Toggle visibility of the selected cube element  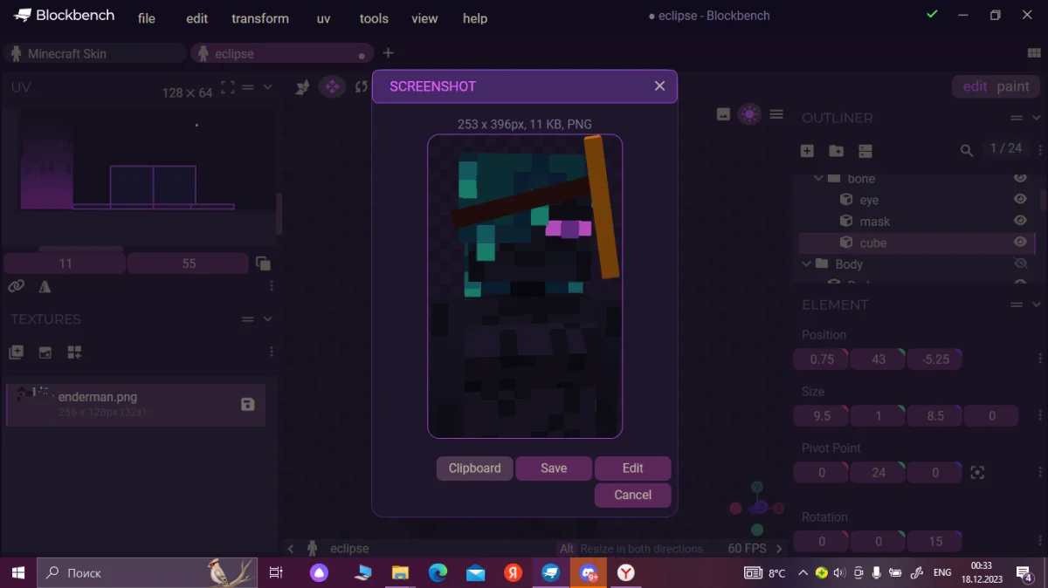click(1020, 243)
